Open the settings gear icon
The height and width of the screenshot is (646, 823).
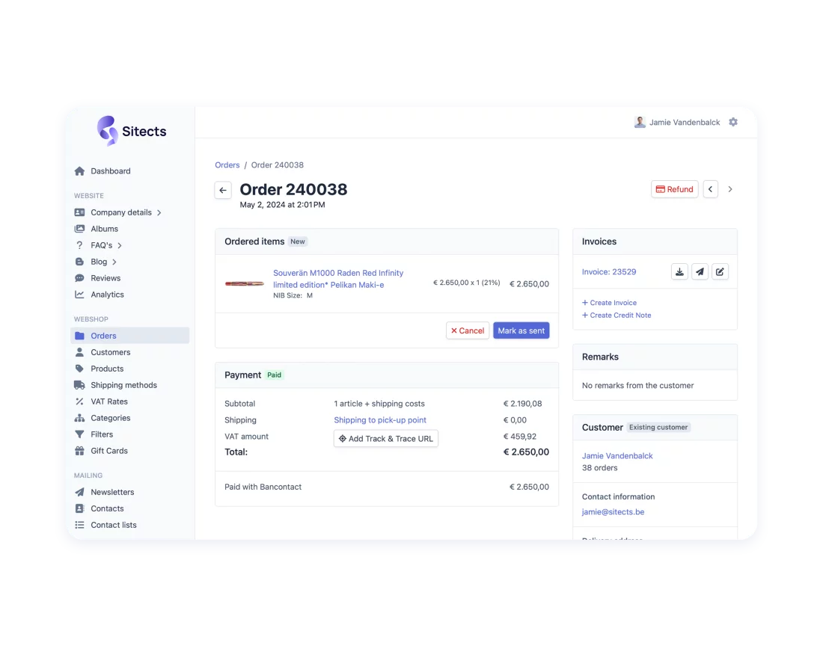click(x=733, y=122)
